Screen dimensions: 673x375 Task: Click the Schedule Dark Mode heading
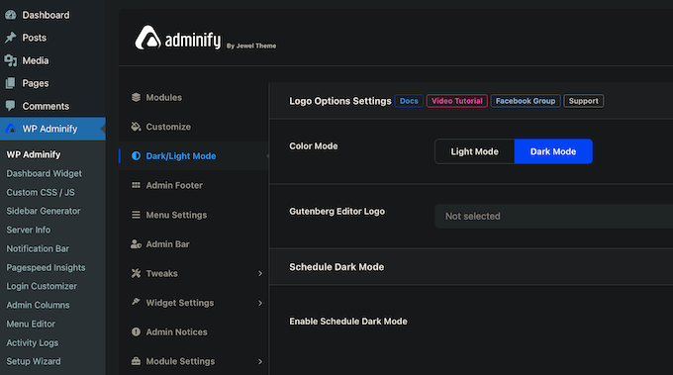pyautogui.click(x=336, y=267)
